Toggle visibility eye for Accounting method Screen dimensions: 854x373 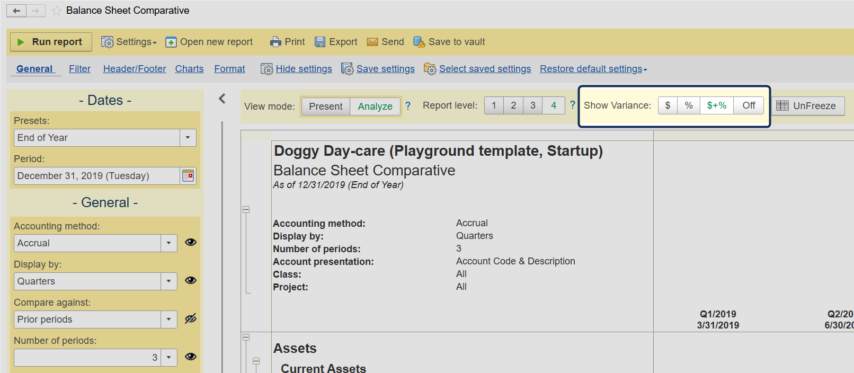pyautogui.click(x=191, y=242)
